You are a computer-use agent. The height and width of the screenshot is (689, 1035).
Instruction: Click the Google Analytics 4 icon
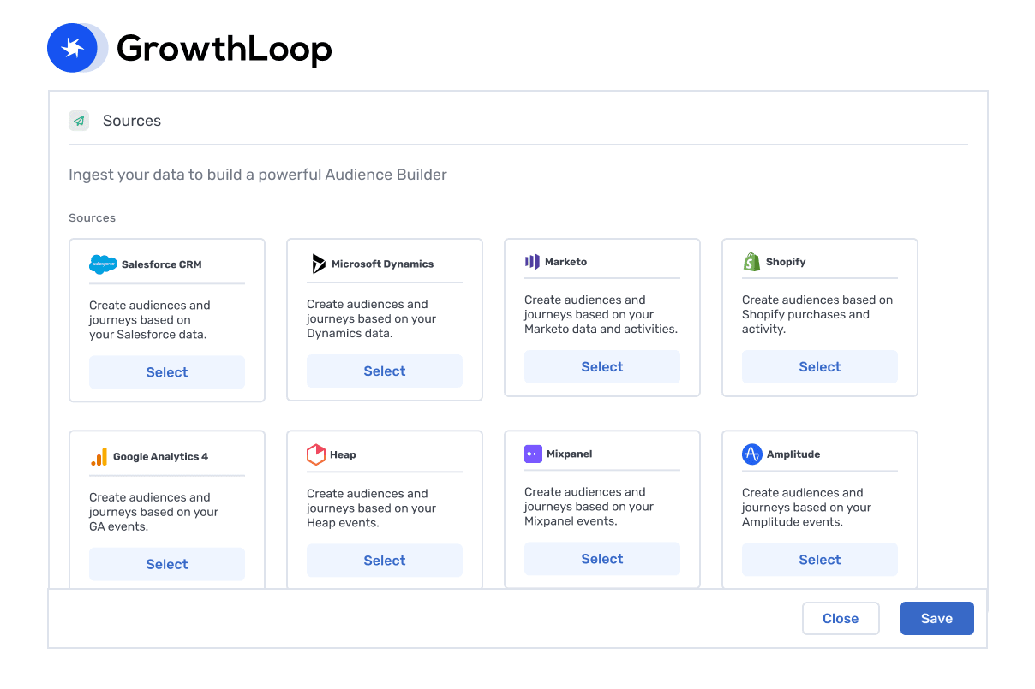99,457
